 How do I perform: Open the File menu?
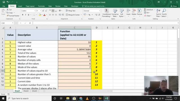pos(4,6)
